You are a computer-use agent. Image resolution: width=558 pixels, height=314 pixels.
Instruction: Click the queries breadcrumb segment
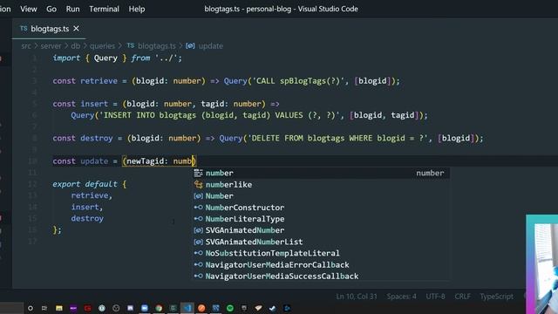pyautogui.click(x=102, y=46)
